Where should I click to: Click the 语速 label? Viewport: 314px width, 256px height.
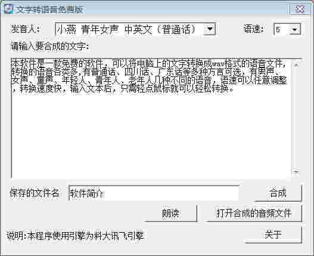click(x=253, y=29)
